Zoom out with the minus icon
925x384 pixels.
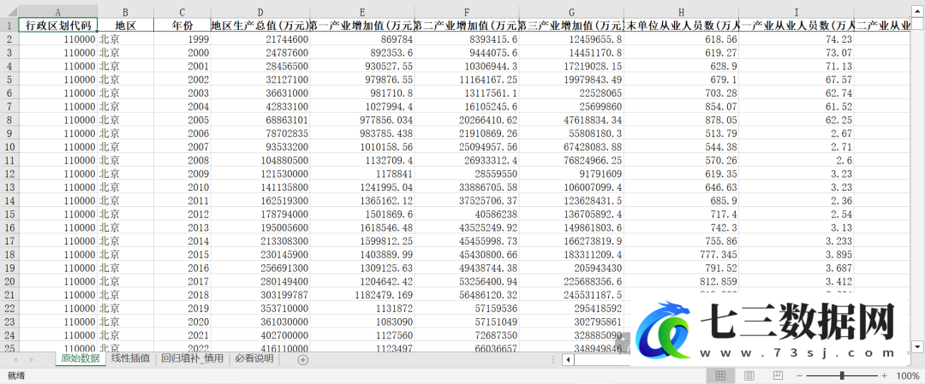coord(799,375)
